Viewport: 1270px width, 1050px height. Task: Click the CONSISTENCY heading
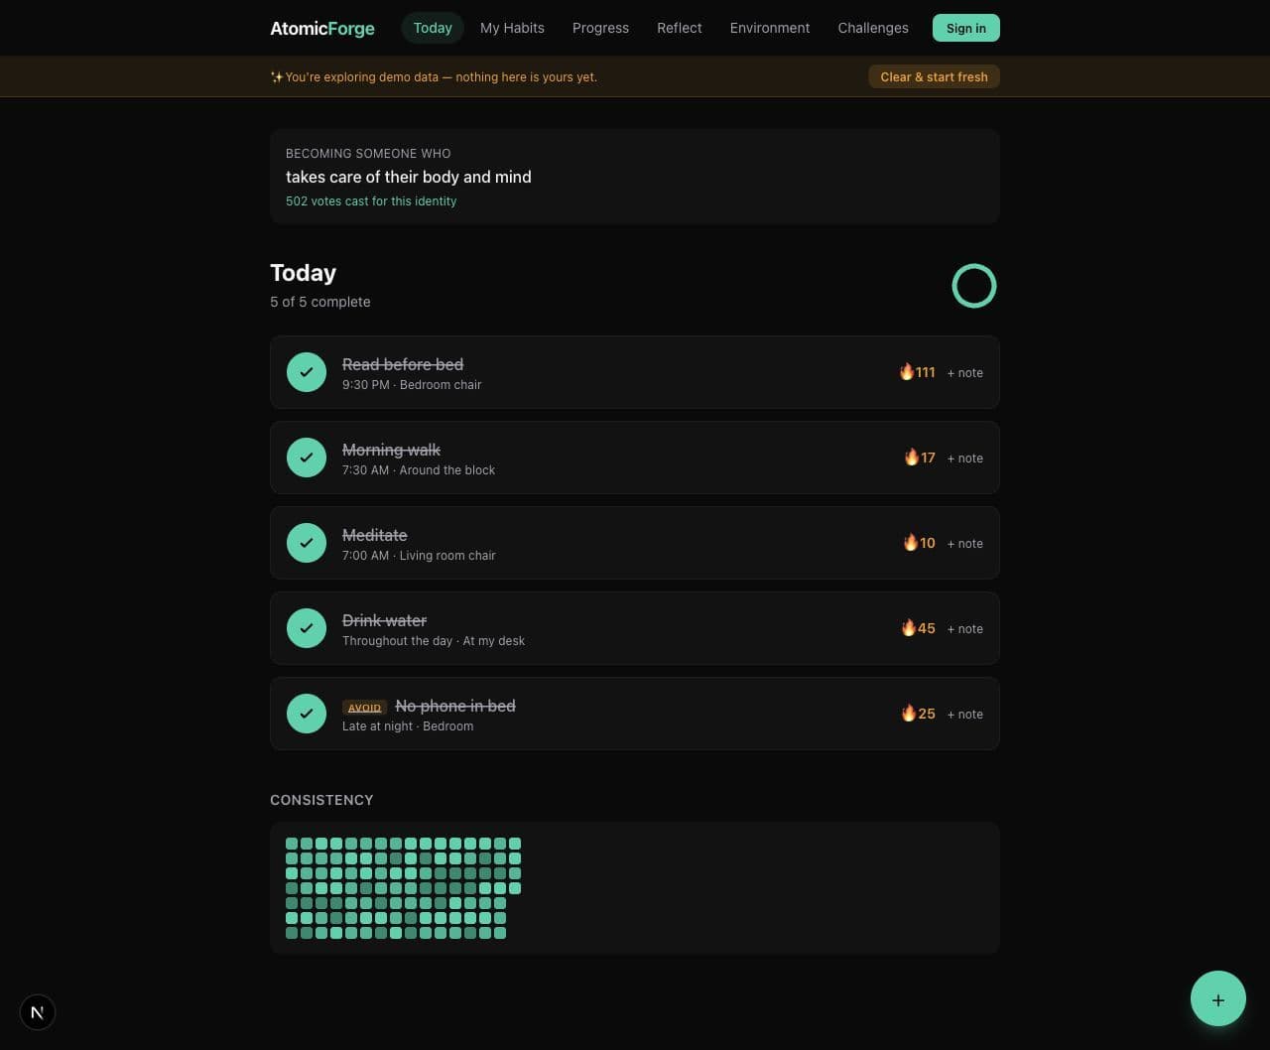coord(321,800)
